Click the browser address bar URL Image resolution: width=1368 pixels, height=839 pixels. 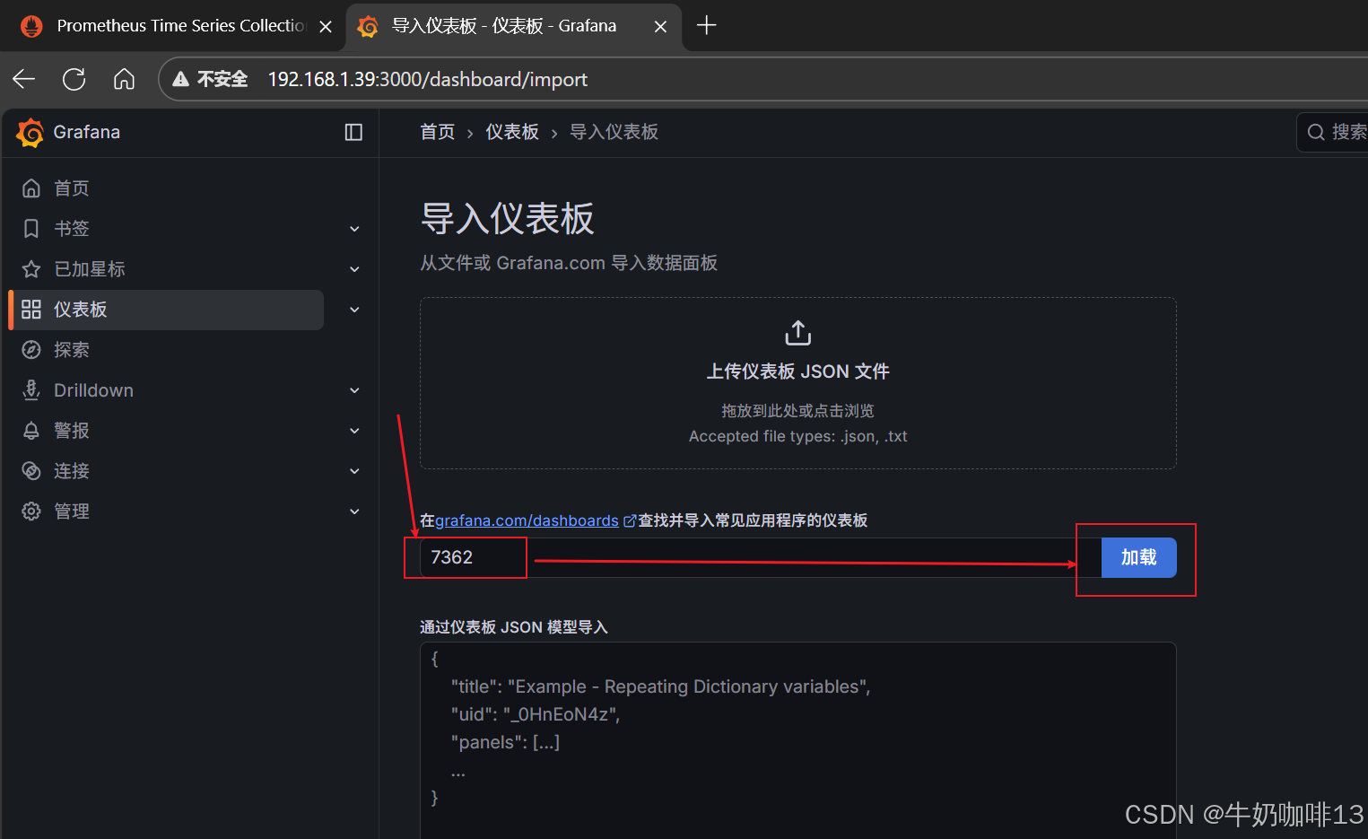click(x=427, y=79)
